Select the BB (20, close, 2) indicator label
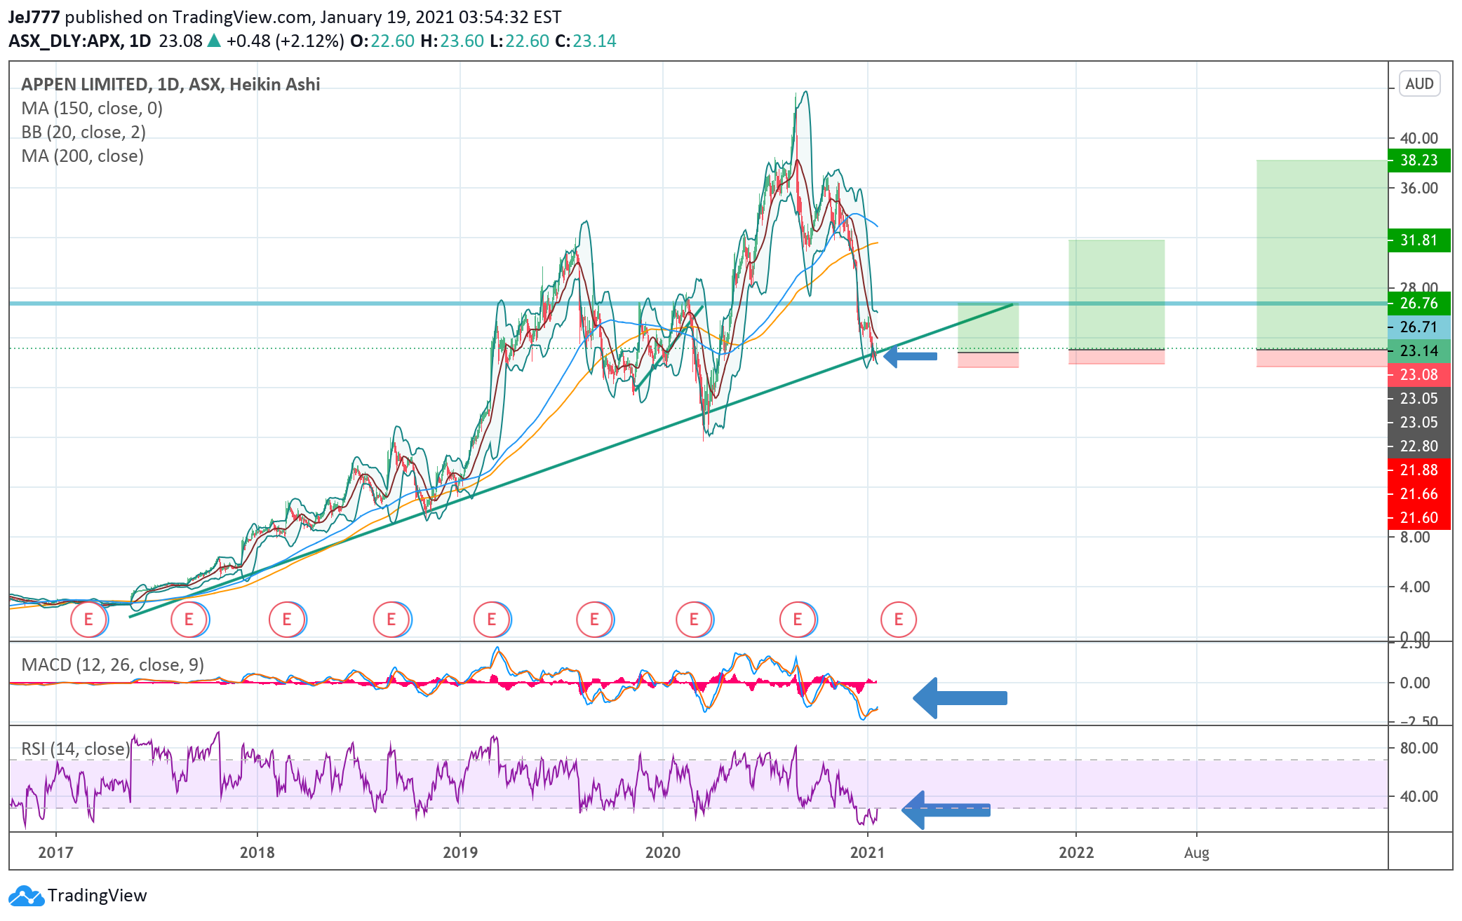The height and width of the screenshot is (921, 1462). coord(83,132)
